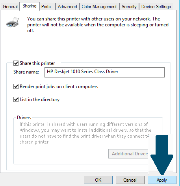This screenshot has width=180, height=186.
Task: Select the Sharing tab
Action: (x=30, y=6)
